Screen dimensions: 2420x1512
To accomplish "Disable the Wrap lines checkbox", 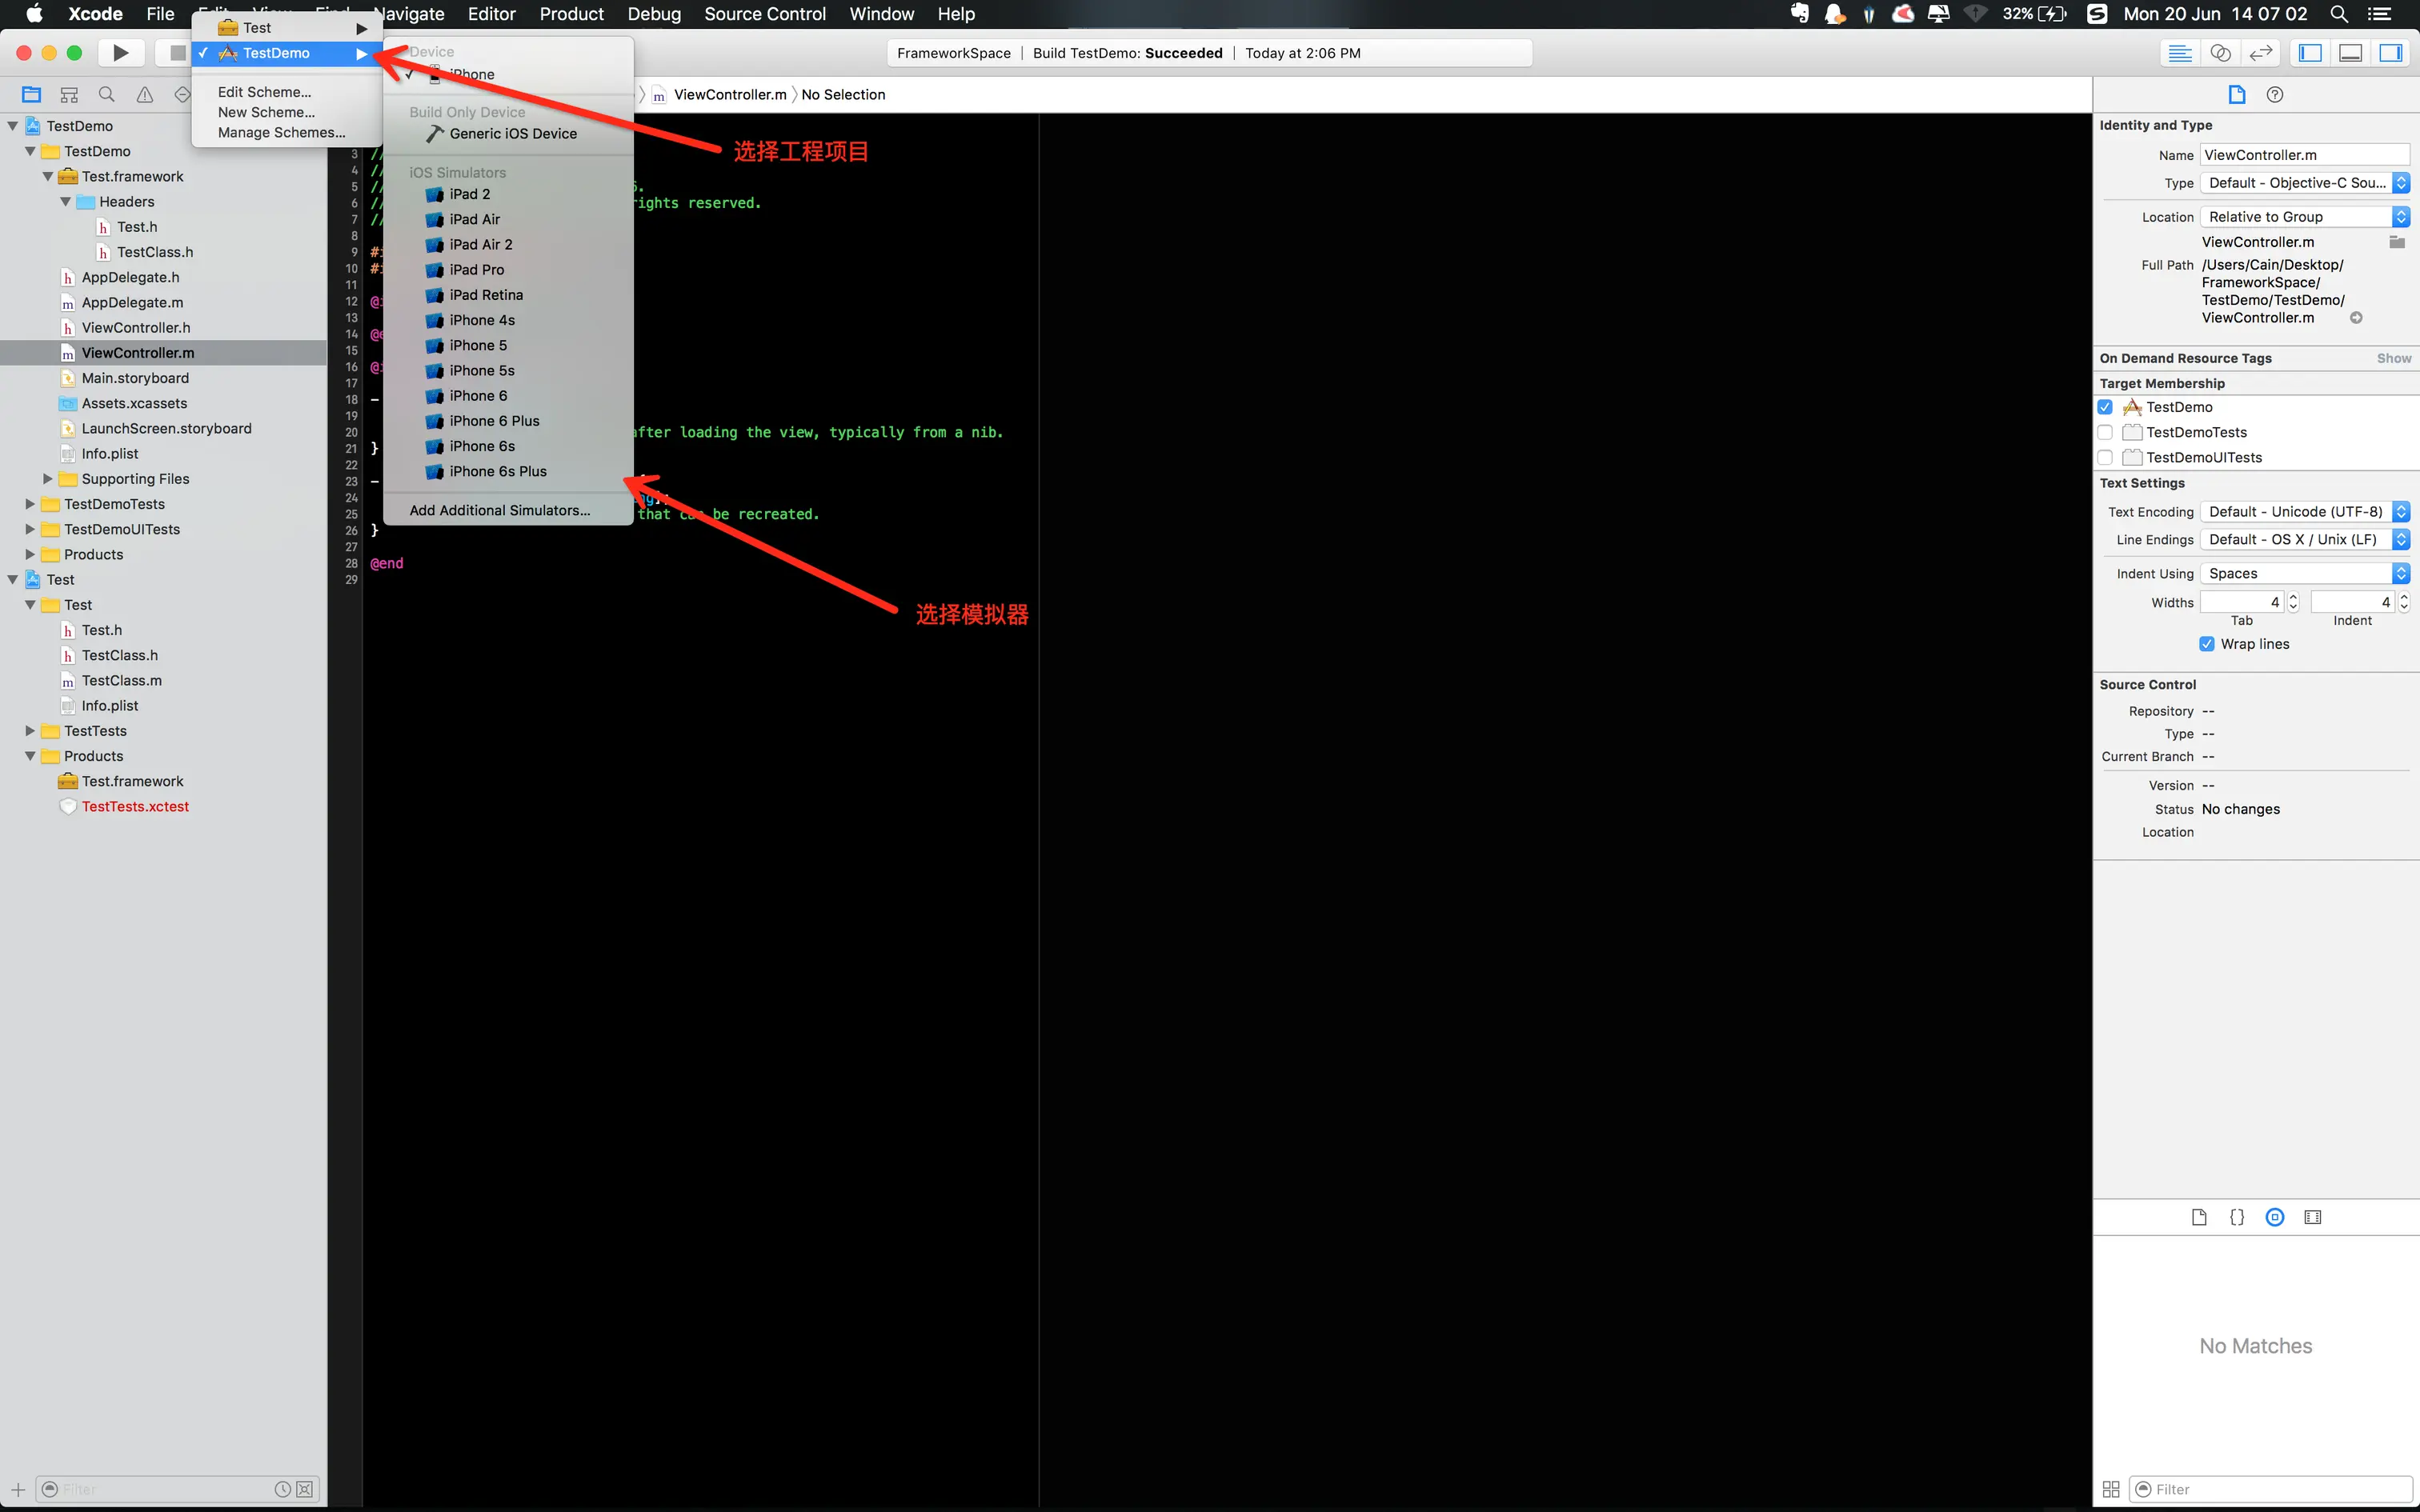I will click(2207, 644).
